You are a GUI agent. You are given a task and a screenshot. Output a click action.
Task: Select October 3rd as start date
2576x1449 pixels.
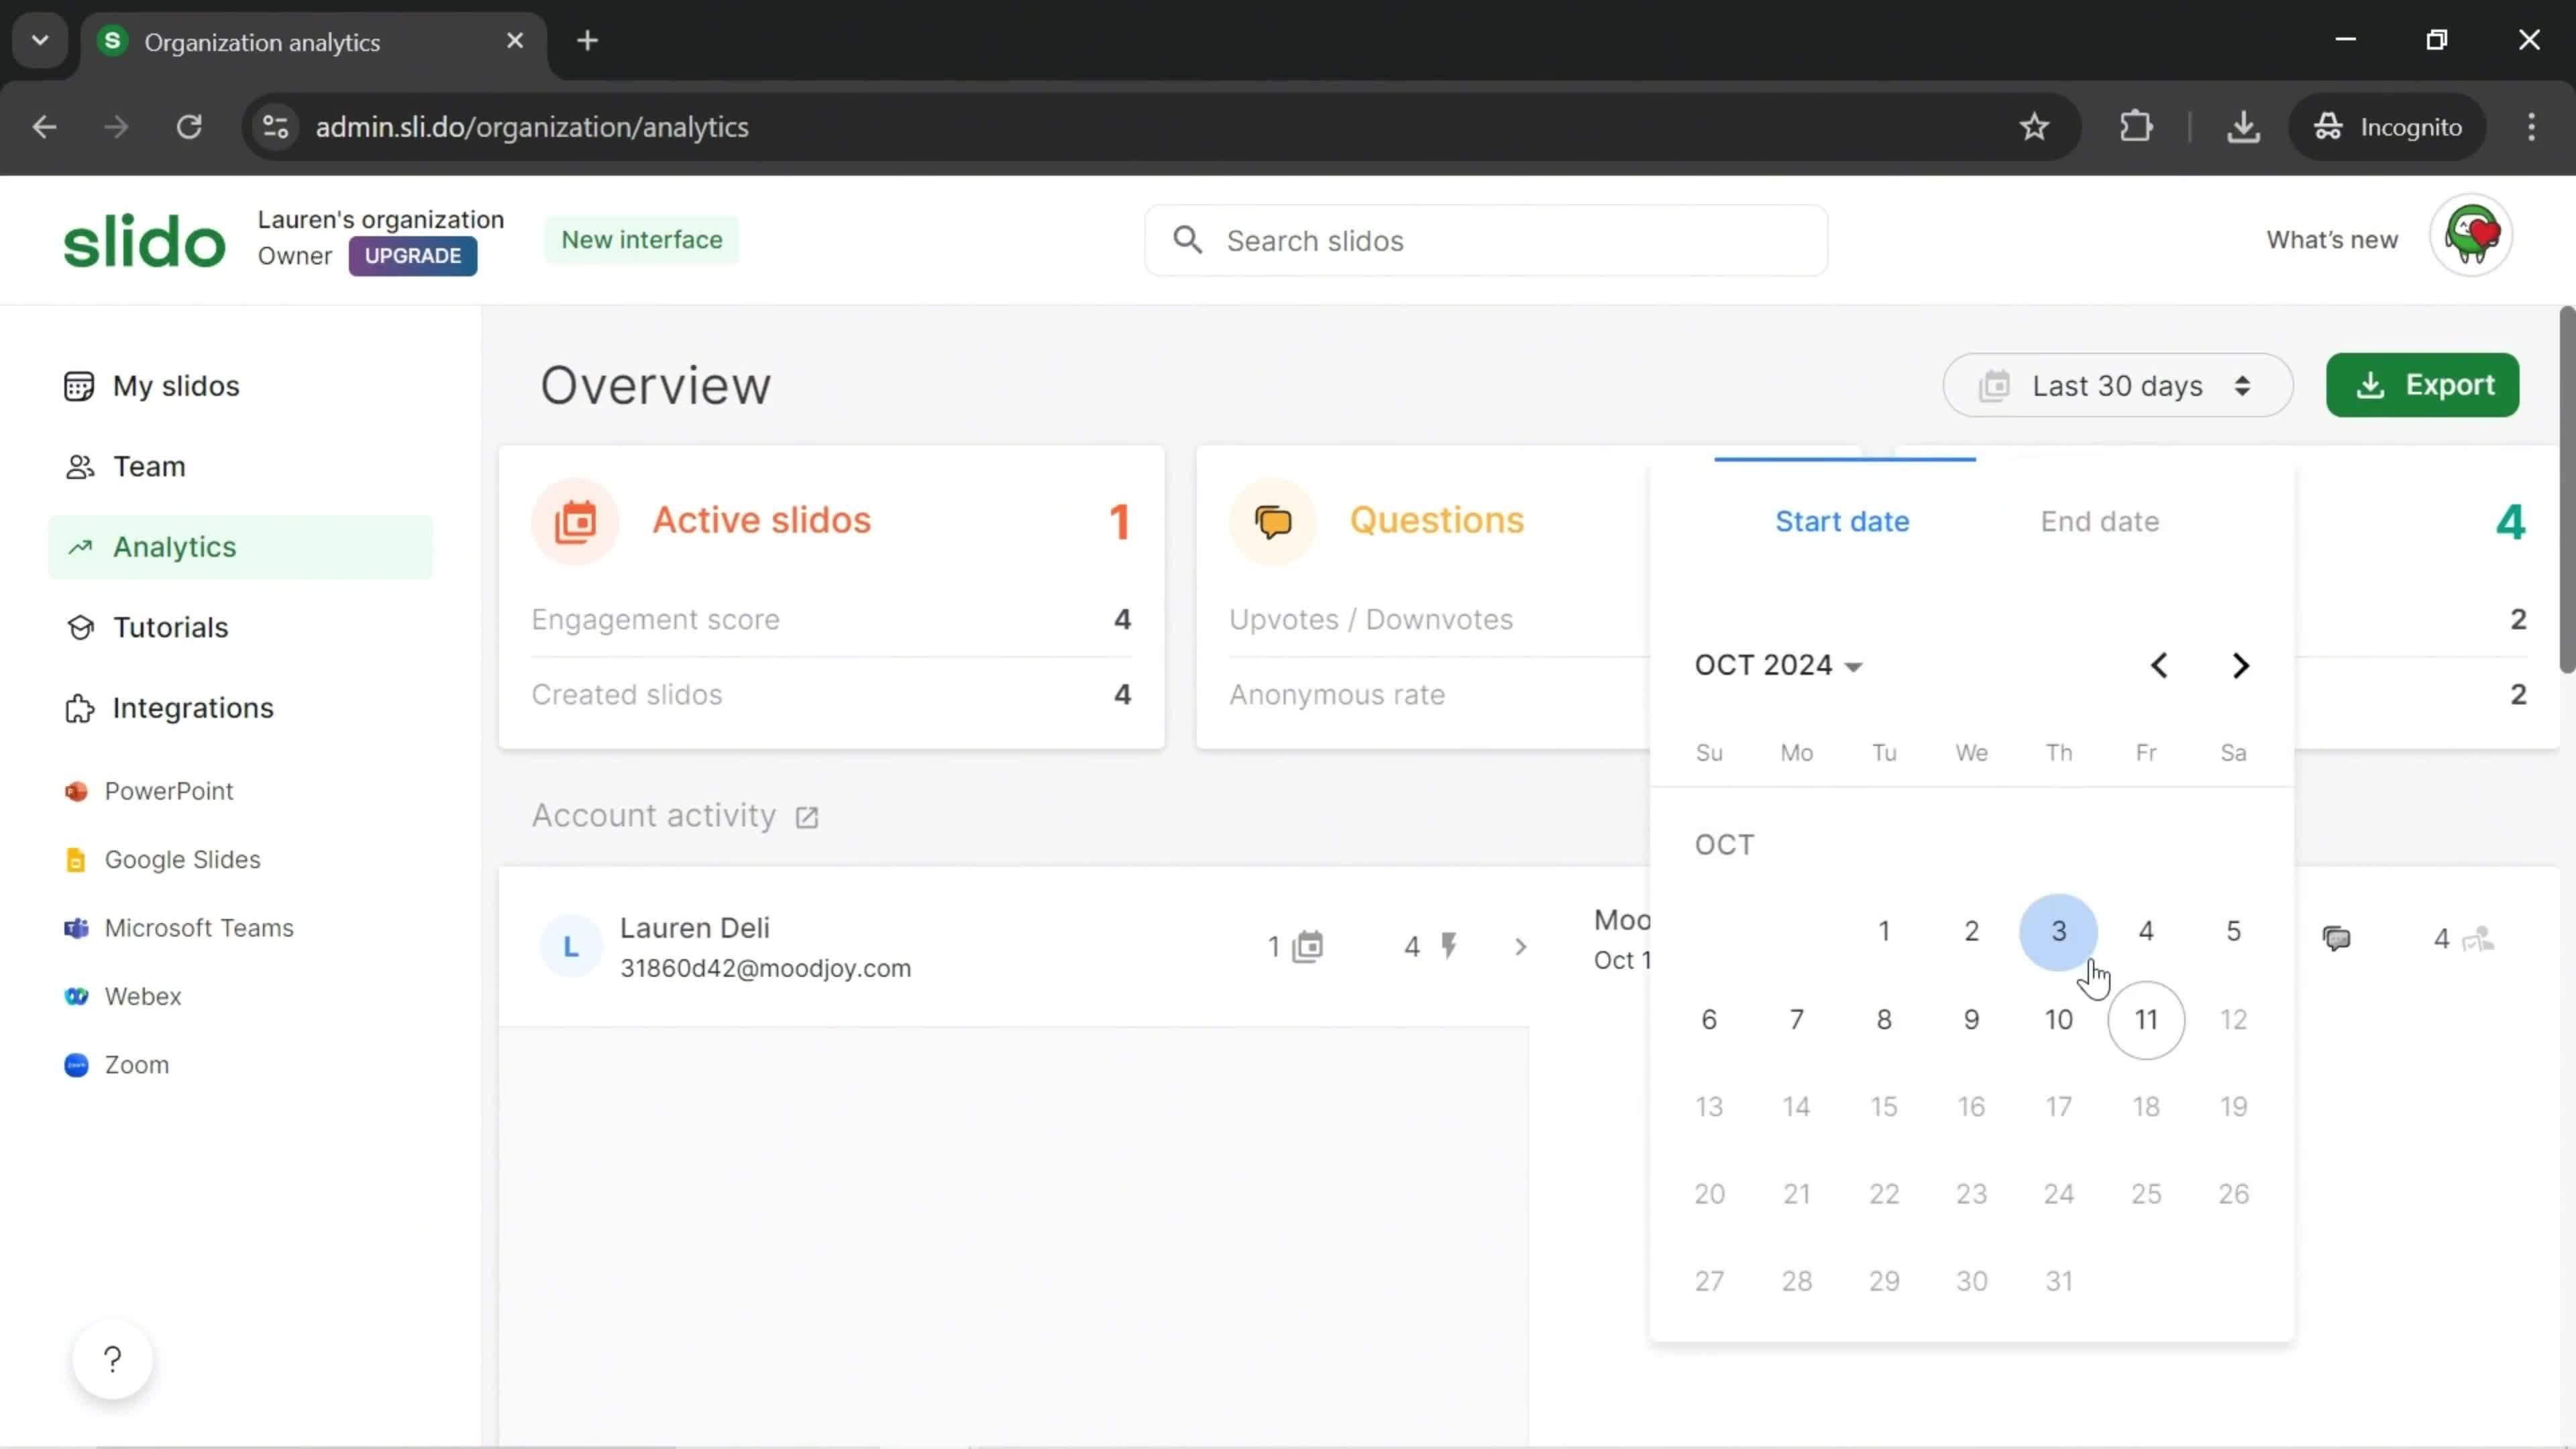coord(2057,929)
